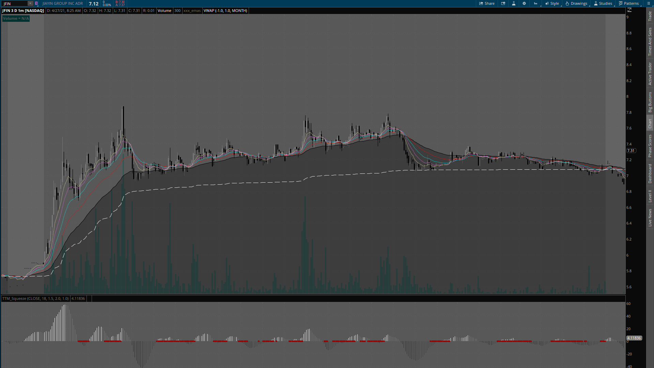Image resolution: width=654 pixels, height=368 pixels.
Task: Open the 1m timeframe dropdown
Action: (x=536, y=3)
